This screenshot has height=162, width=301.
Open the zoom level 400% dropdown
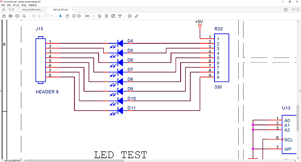tap(89, 16)
